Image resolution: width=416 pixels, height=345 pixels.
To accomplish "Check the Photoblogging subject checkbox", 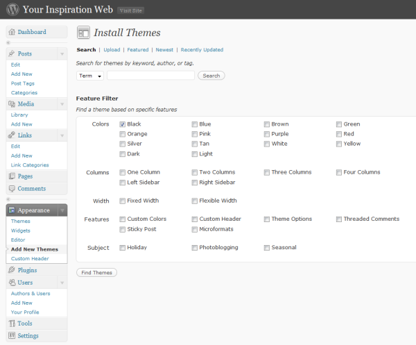I will point(194,248).
